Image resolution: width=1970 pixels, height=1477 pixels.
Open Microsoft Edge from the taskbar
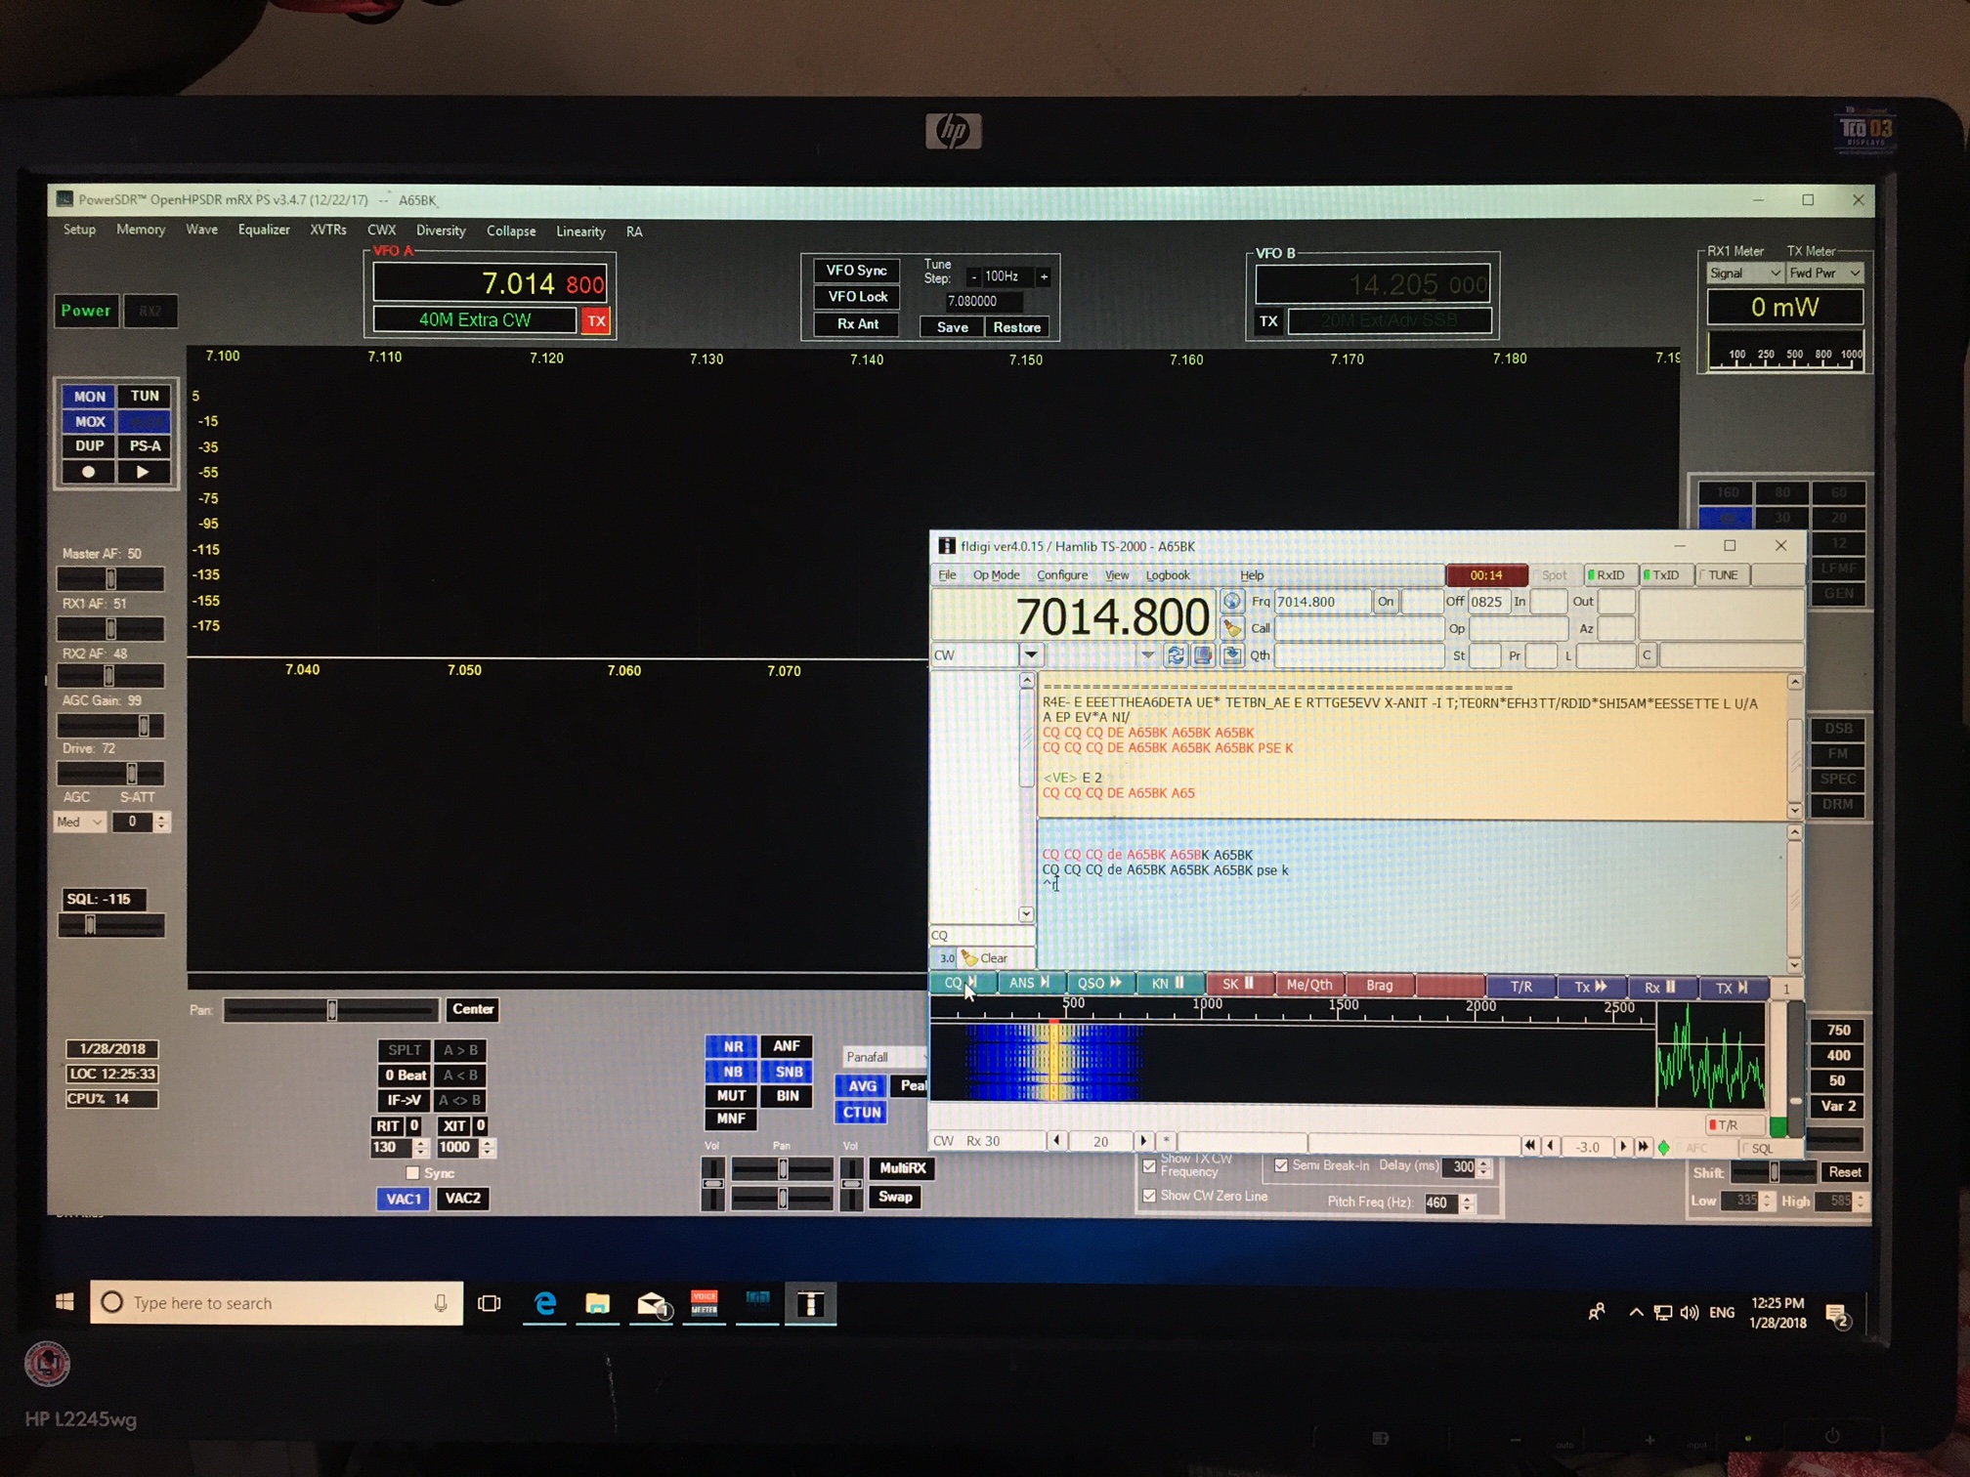544,1303
